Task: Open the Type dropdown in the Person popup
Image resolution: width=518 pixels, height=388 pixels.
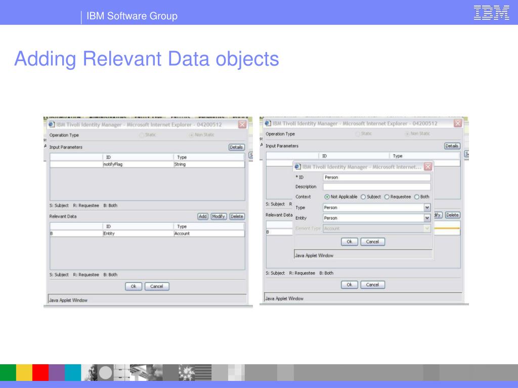Action: tap(427, 208)
